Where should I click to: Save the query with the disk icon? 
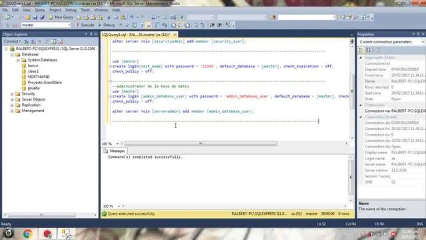(x=35, y=17)
